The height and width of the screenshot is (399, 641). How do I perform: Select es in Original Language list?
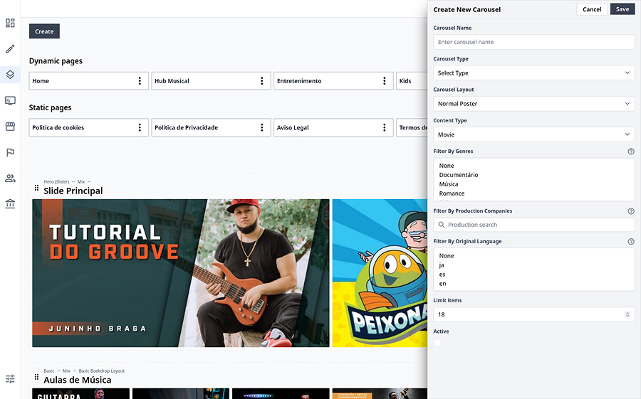[442, 275]
